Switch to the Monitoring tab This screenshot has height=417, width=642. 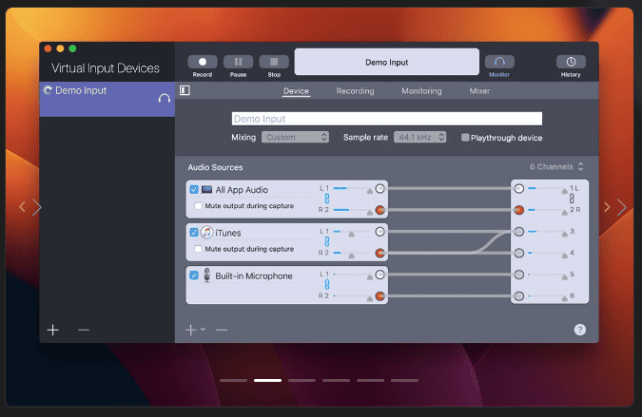tap(421, 91)
